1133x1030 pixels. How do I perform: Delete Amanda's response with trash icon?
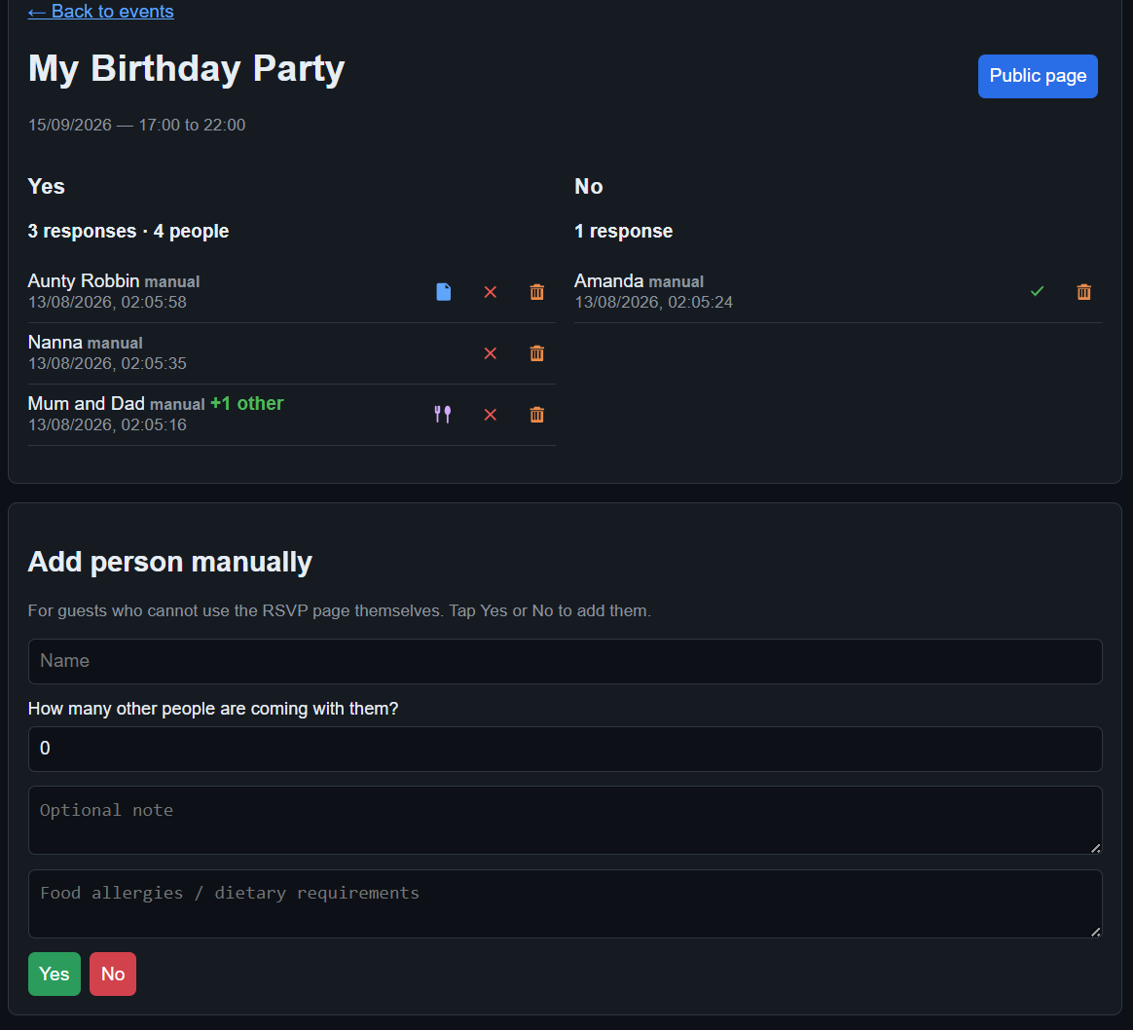1084,291
